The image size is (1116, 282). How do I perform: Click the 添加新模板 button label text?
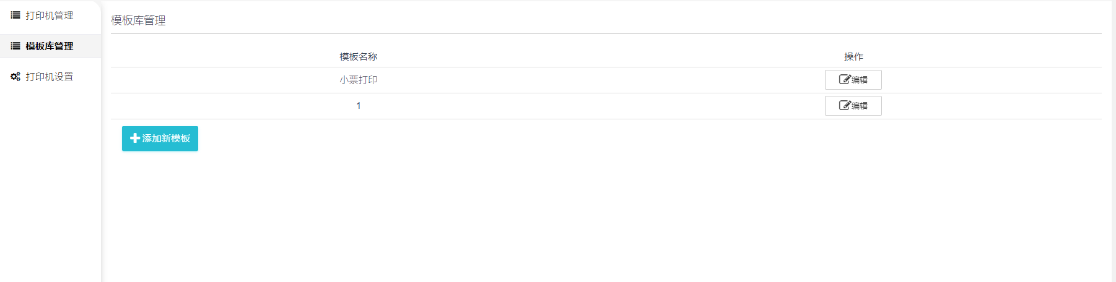click(x=166, y=139)
